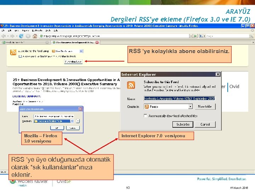
Task: Expand the Create in Feeds dropdown
Action: coord(190,106)
